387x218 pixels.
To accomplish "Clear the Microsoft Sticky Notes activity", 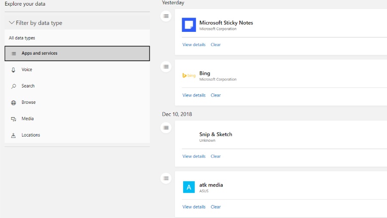I will coord(216,45).
